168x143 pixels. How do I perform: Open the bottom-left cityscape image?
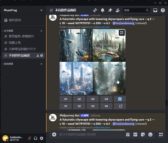(76, 78)
